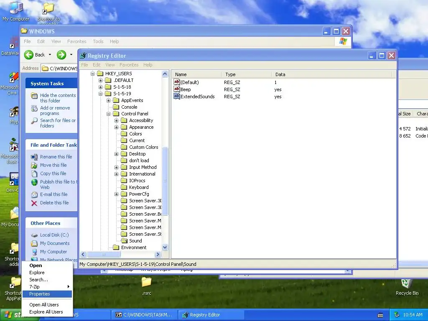Open the File menu in Registry Editor
This screenshot has width=428, height=321.
pyautogui.click(x=84, y=65)
